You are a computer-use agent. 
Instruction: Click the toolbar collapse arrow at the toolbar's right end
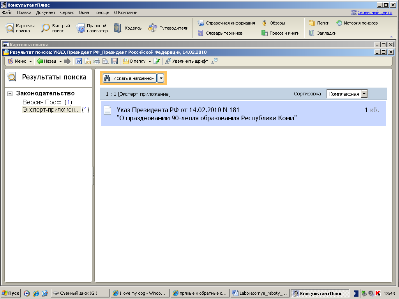point(391,37)
